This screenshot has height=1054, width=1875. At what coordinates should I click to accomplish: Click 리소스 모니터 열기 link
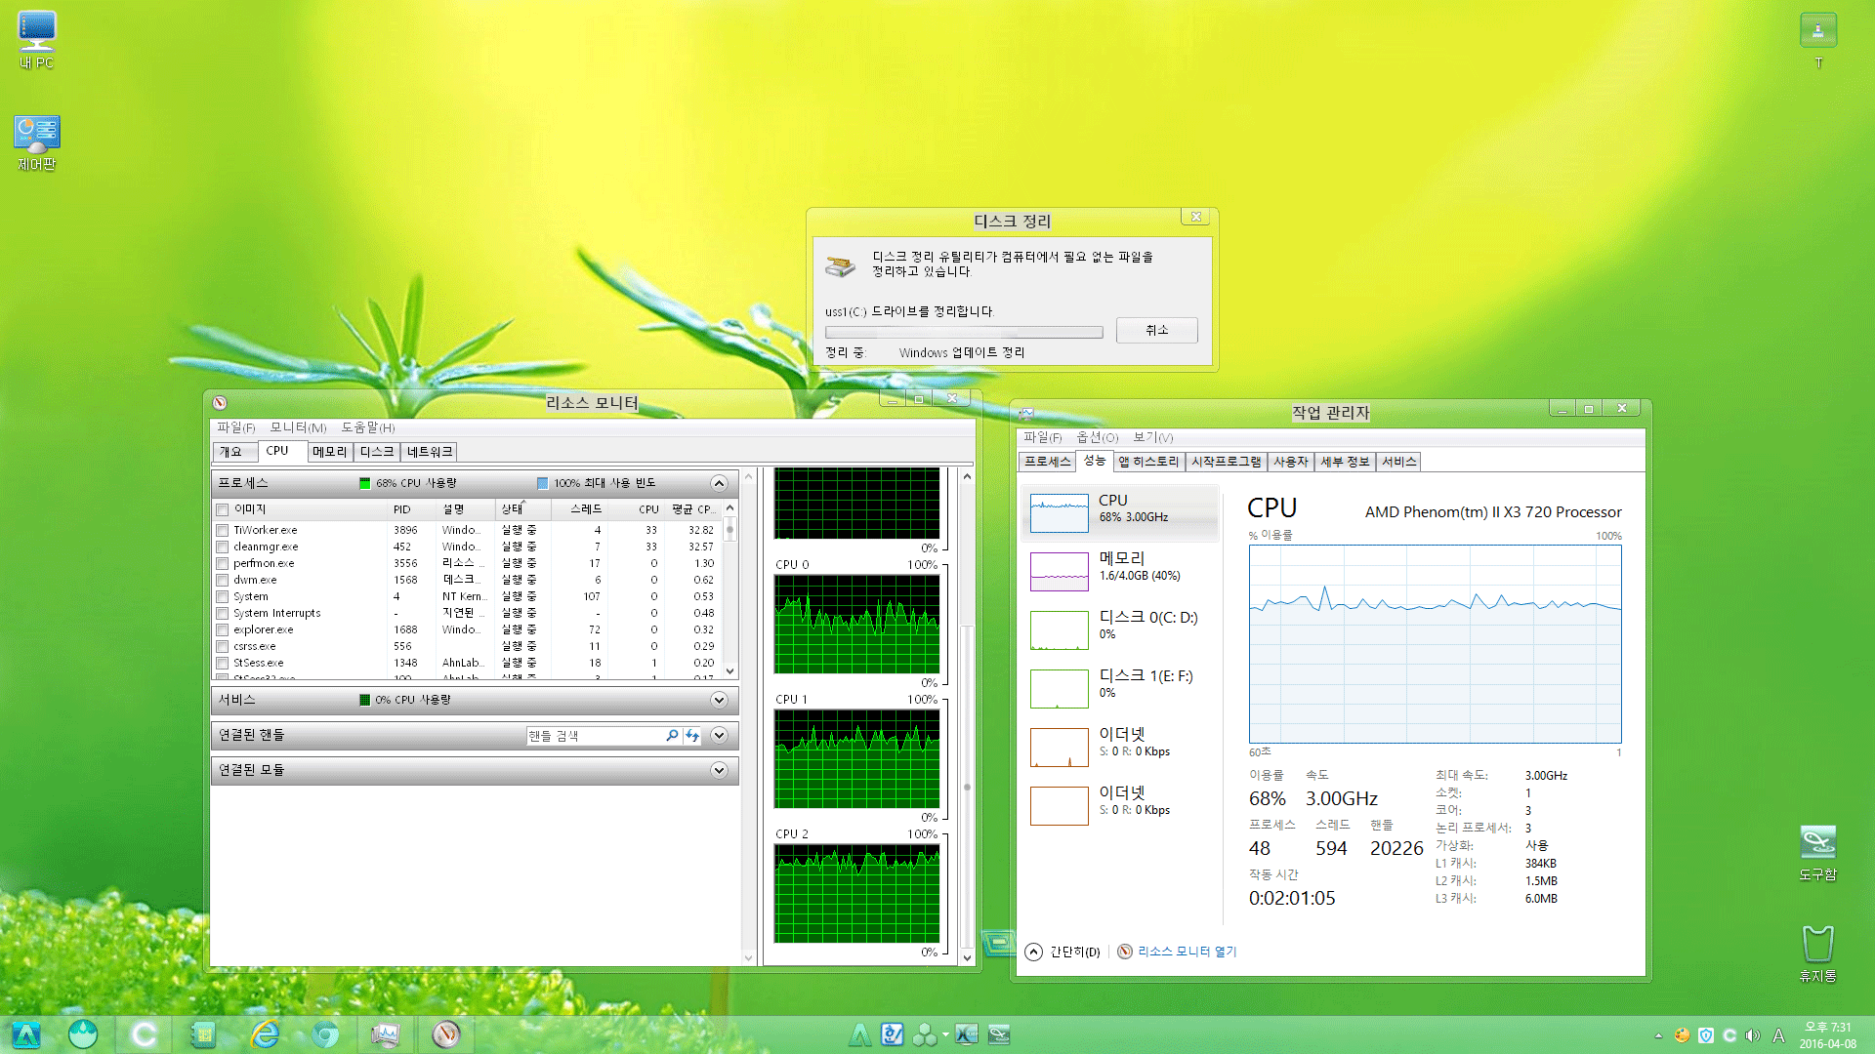click(x=1187, y=952)
